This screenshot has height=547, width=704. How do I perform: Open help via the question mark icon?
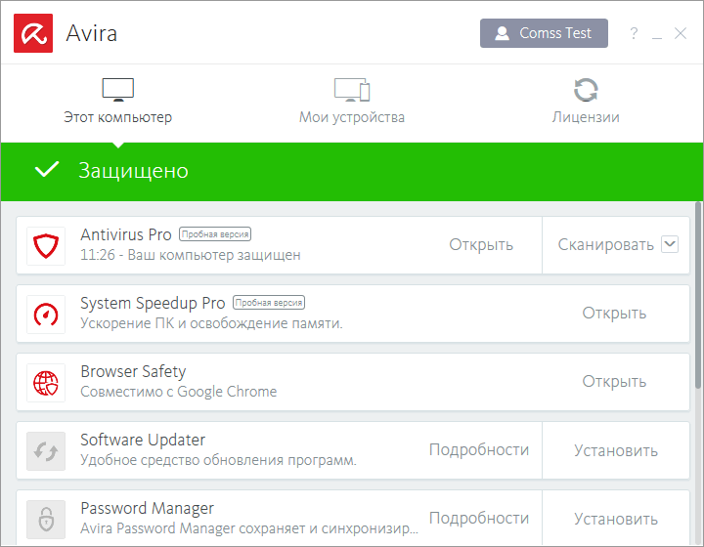coord(634,34)
